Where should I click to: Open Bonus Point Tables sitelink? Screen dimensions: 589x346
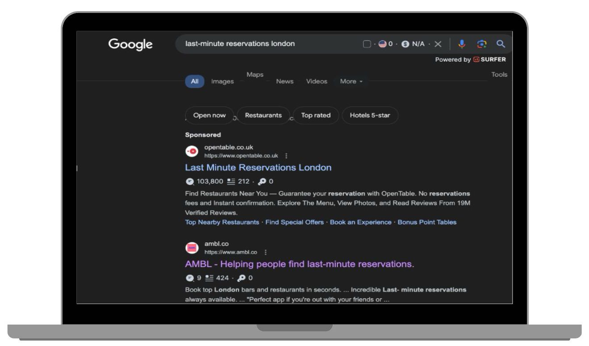pos(427,222)
